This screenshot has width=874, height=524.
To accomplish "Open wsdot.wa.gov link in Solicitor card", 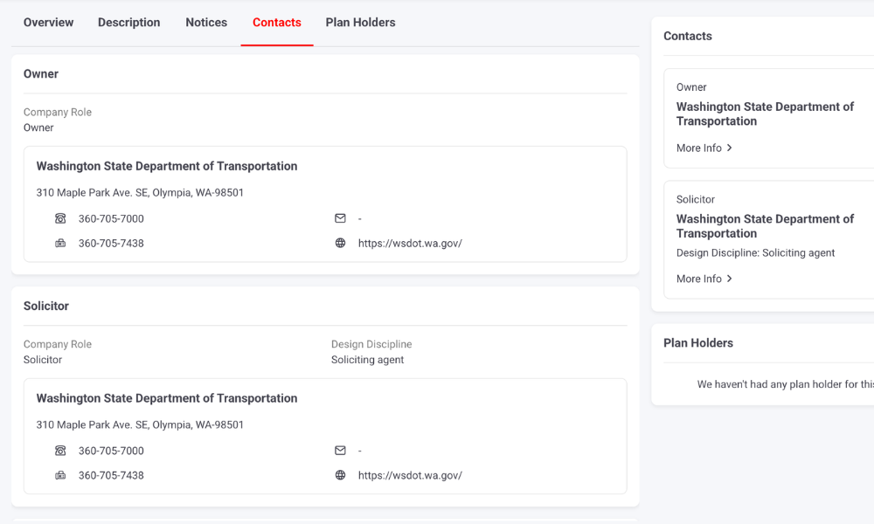I will pyautogui.click(x=410, y=476).
